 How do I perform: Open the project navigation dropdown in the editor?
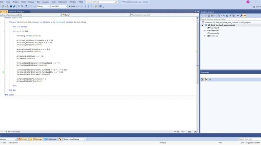coord(31,15)
